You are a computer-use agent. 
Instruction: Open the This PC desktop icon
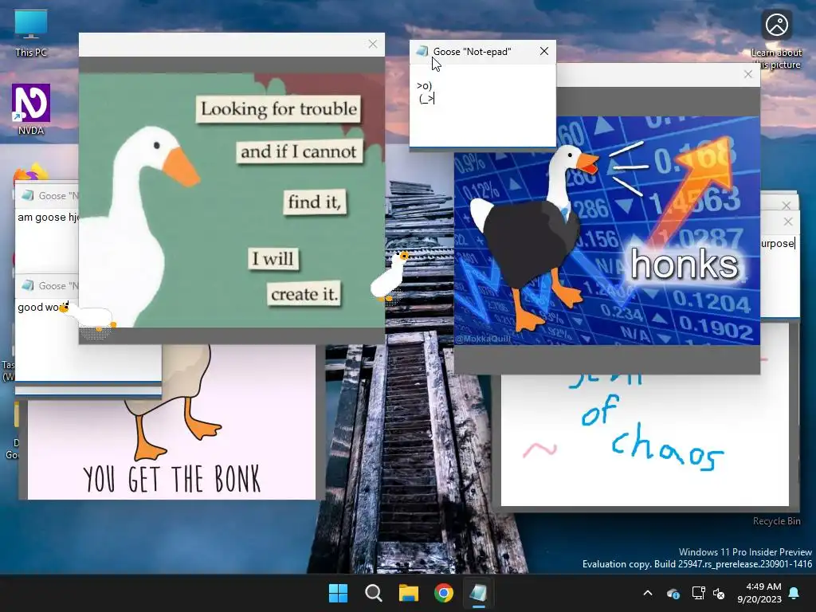click(x=31, y=33)
